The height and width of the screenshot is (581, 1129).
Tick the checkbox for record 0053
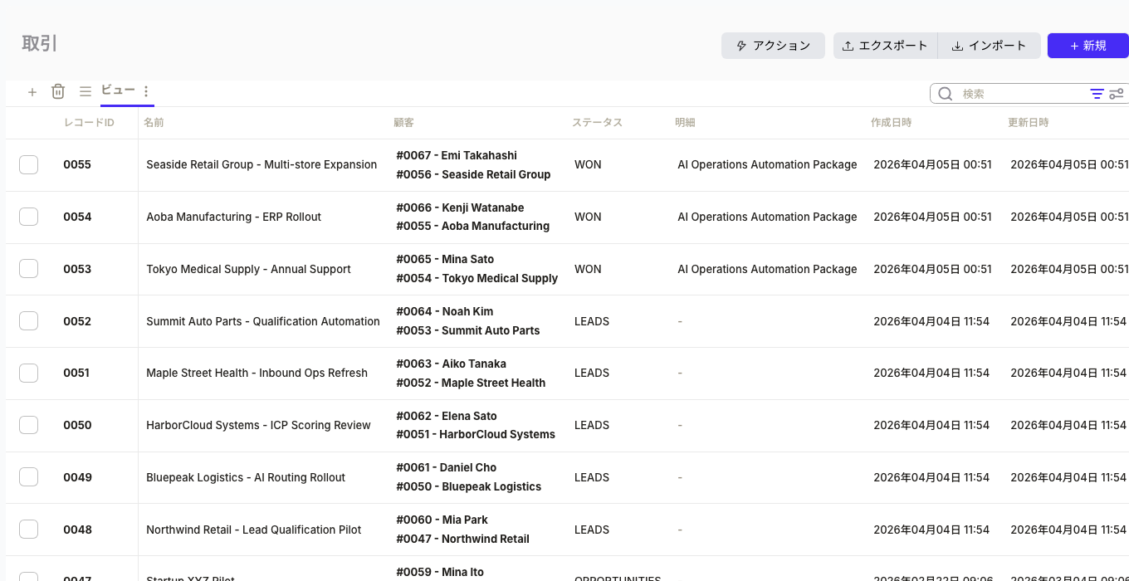(29, 269)
